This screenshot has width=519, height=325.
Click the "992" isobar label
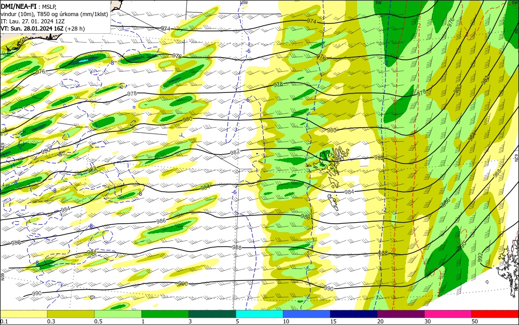pyautogui.click(x=481, y=258)
